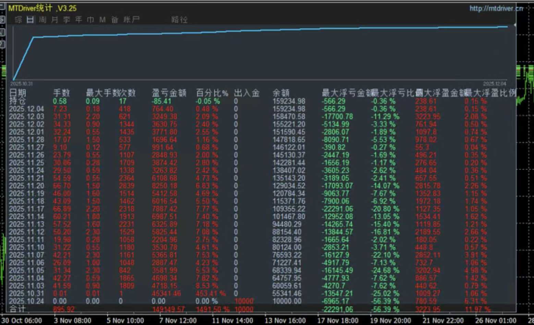Screen dimensions: 534x325
Task: Select the 2025.12.02 date row
Action: pos(26,124)
